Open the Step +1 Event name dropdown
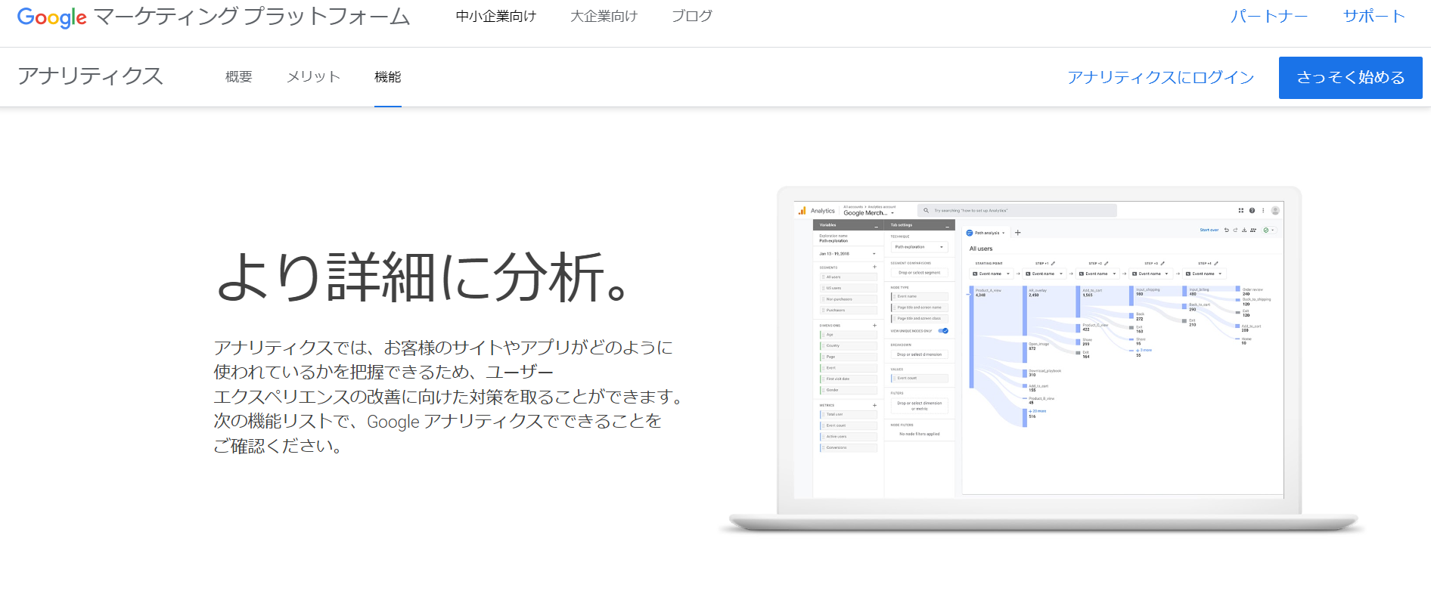Image resolution: width=1431 pixels, height=597 pixels. click(1045, 274)
